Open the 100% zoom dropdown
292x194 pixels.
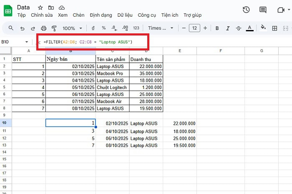(x=72, y=28)
